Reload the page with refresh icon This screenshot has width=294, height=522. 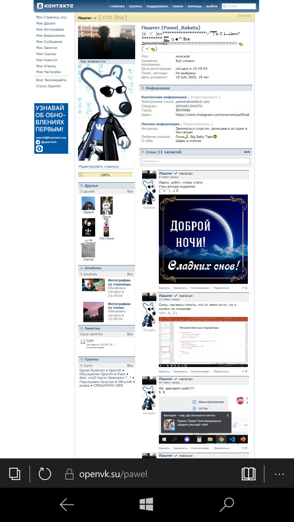tap(45, 473)
